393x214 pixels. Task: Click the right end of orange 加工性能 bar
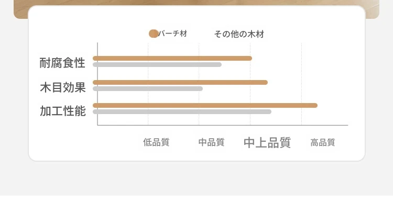tap(315, 105)
